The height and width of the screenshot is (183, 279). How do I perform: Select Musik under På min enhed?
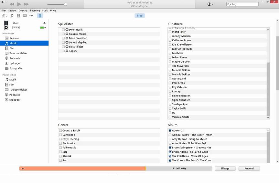(24, 80)
